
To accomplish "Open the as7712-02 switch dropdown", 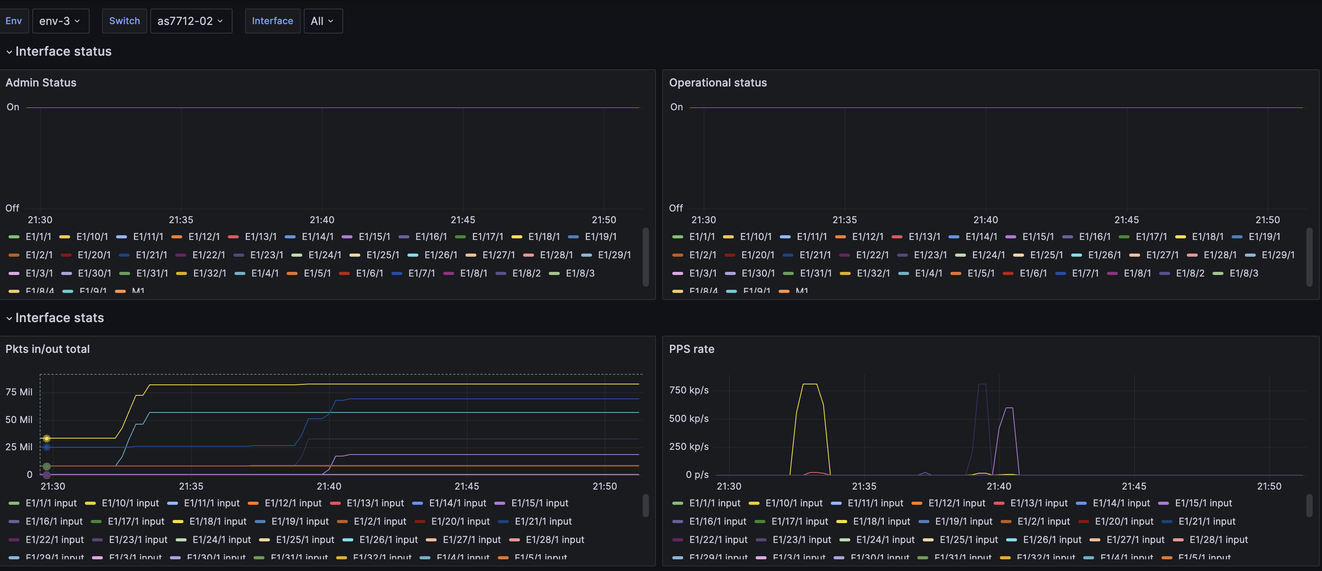I will click(190, 21).
